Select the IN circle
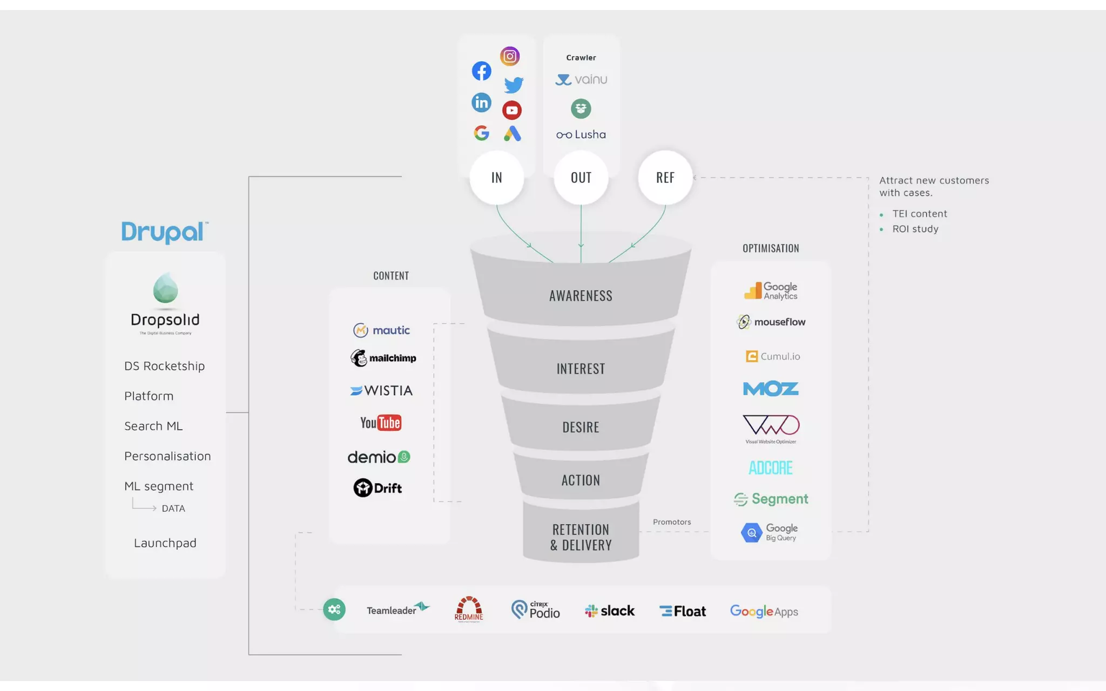1106x691 pixels. [496, 178]
